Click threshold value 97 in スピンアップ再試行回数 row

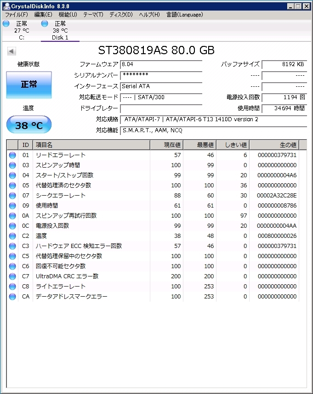(243, 216)
